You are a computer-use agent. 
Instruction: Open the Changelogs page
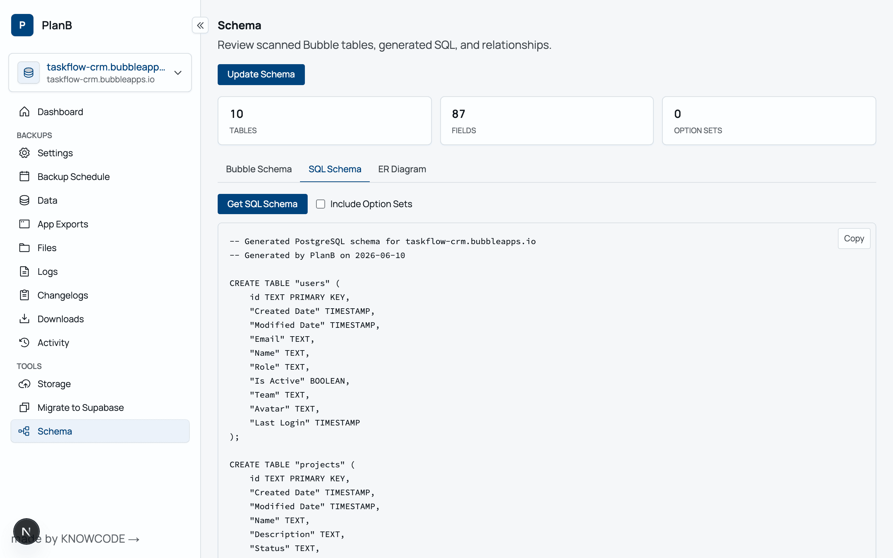100,295
